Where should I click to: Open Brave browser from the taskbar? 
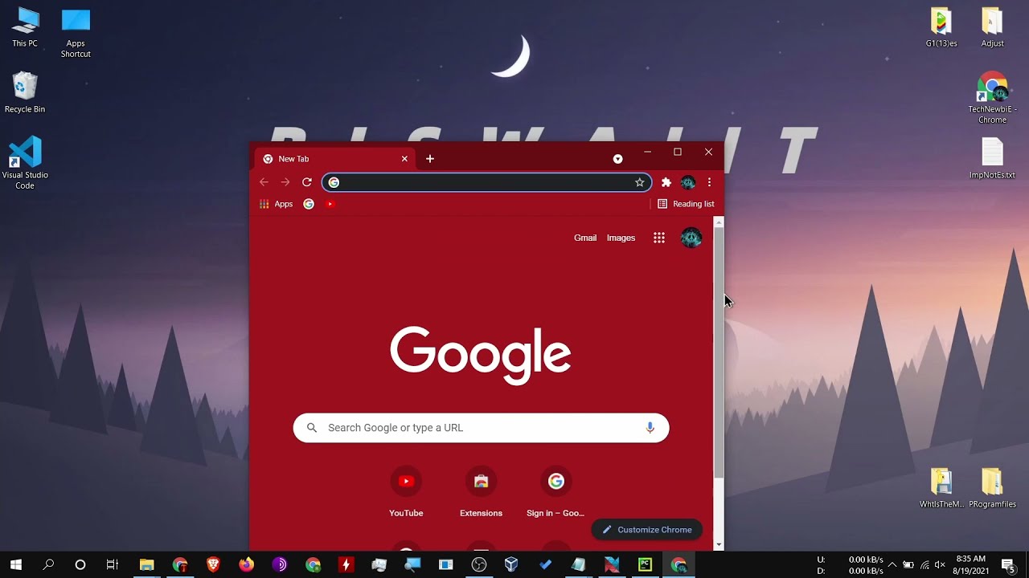213,564
